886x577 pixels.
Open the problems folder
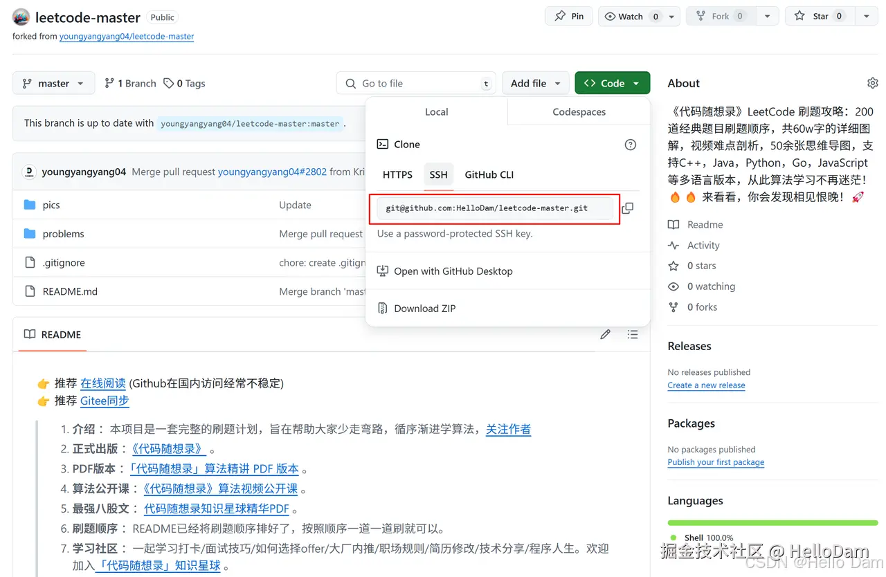tap(63, 234)
